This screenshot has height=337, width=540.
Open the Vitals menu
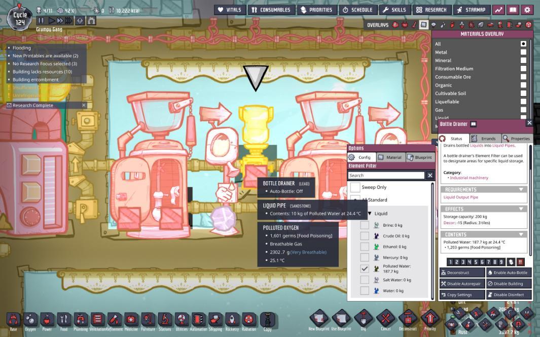230,10
